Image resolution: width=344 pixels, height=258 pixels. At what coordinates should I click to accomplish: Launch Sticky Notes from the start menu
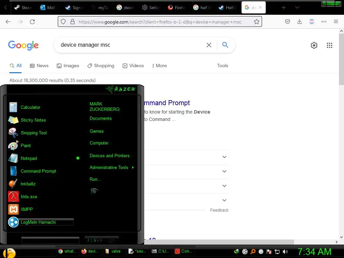[x=33, y=120]
